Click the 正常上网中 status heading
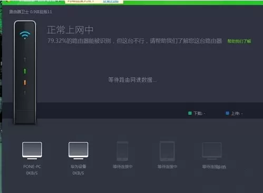263x193 pixels. pyautogui.click(x=70, y=30)
